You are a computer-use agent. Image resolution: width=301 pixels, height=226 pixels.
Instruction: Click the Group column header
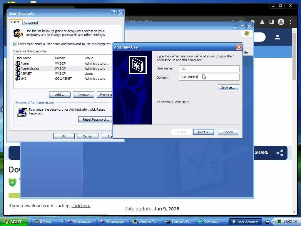coord(98,58)
